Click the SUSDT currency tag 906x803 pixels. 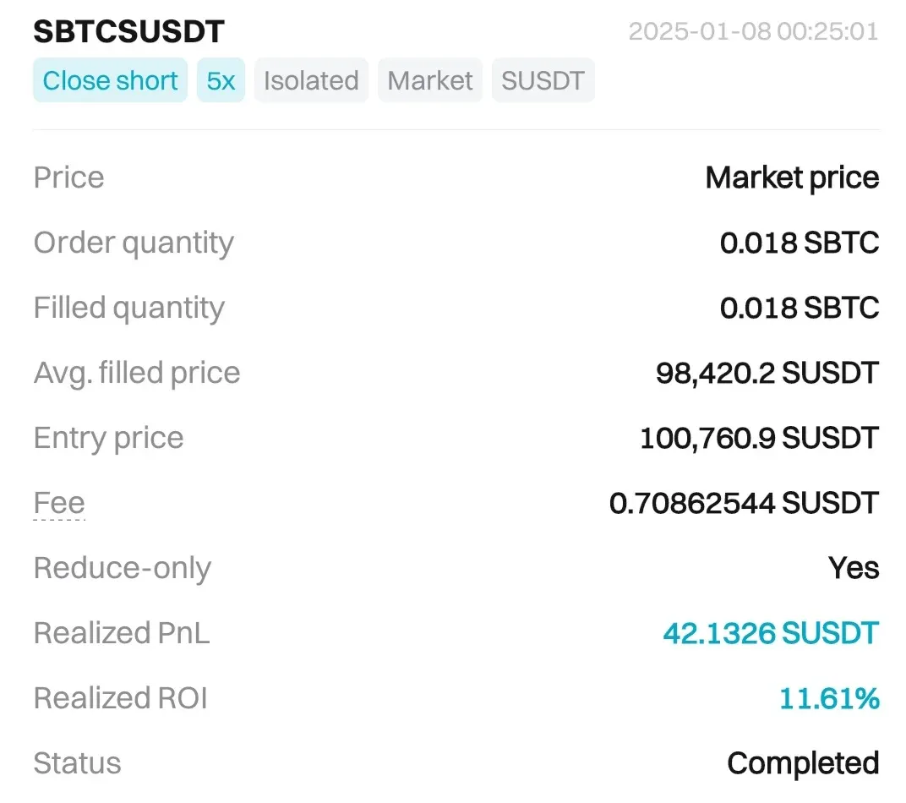point(543,81)
